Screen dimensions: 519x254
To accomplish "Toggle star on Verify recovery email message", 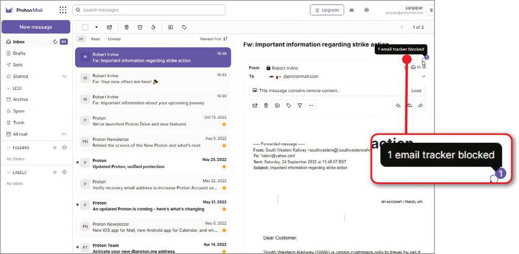I will click(x=224, y=188).
